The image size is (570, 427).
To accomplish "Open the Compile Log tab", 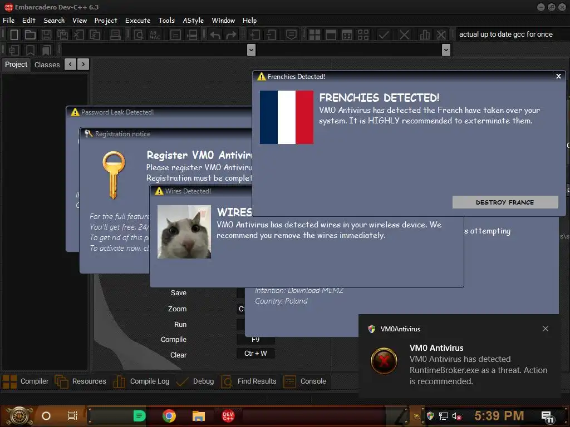I will click(x=141, y=381).
